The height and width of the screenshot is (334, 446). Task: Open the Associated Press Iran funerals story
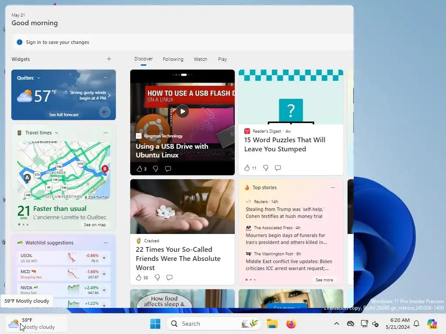click(x=286, y=239)
